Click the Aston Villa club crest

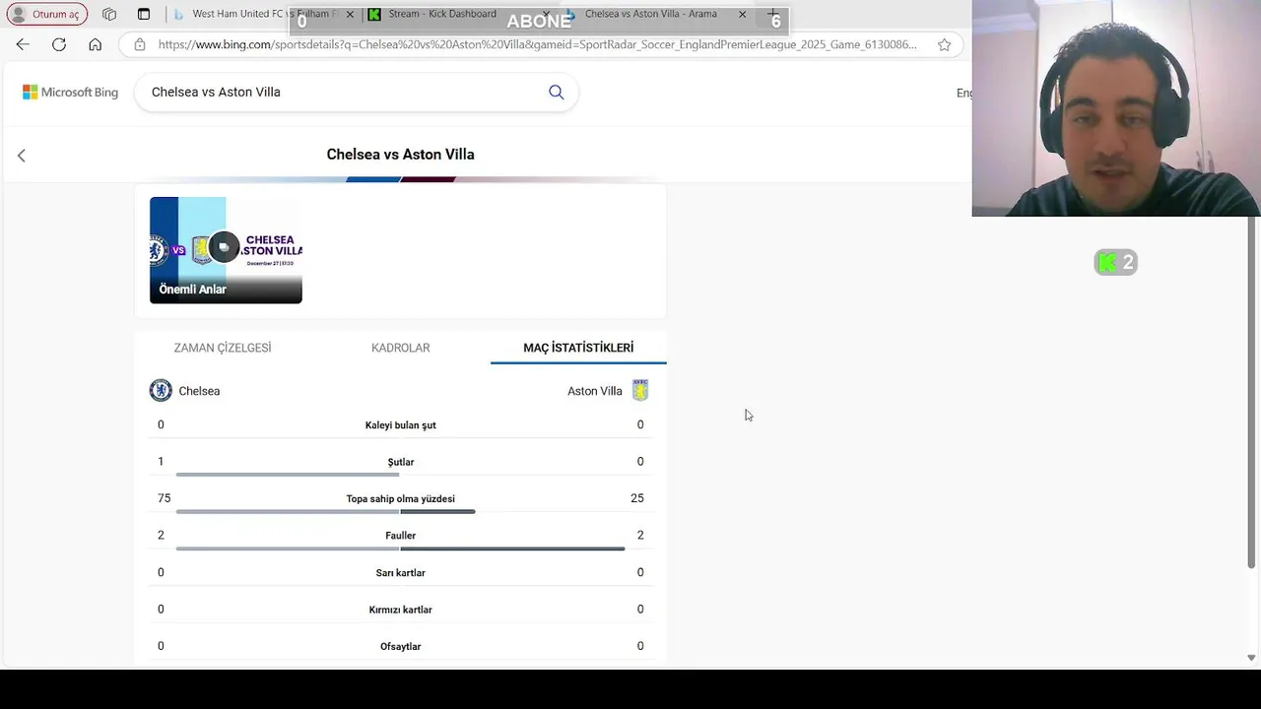click(x=640, y=391)
